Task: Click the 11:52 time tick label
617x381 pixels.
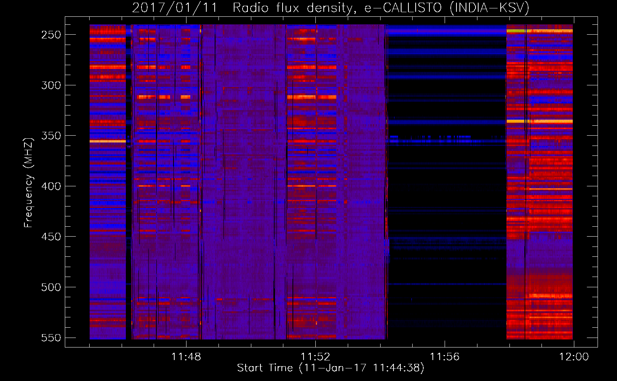Action: click(x=315, y=357)
